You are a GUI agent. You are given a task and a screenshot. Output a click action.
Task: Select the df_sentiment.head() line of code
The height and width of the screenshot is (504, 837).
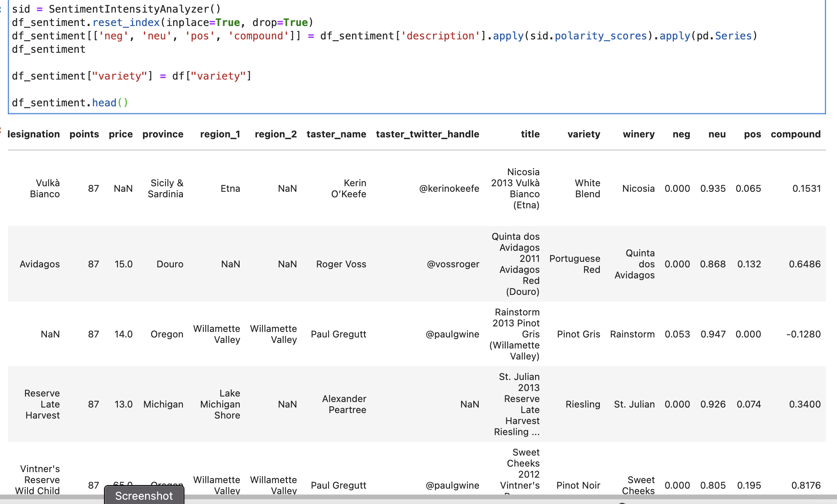click(x=70, y=102)
